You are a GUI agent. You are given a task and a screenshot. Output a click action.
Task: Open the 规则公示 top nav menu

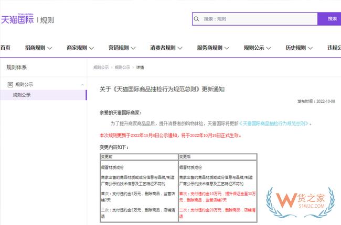pyautogui.click(x=254, y=48)
